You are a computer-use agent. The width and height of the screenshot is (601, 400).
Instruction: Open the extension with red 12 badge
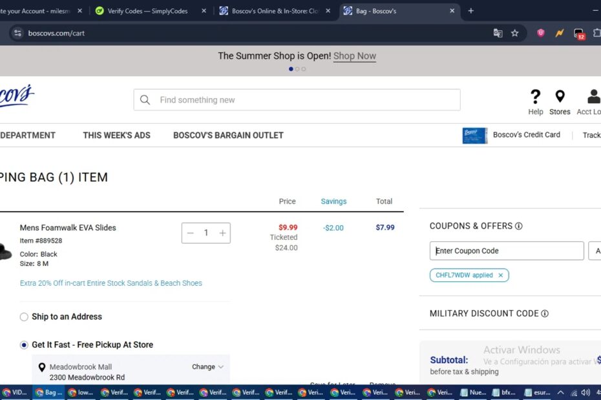[x=579, y=34]
